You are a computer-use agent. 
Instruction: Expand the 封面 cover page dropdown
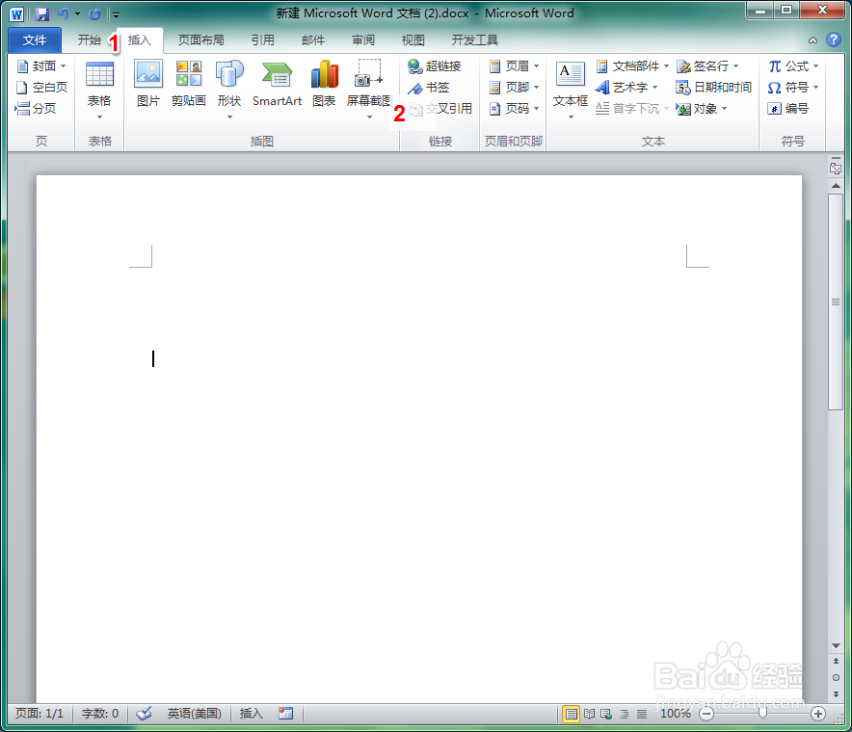64,66
